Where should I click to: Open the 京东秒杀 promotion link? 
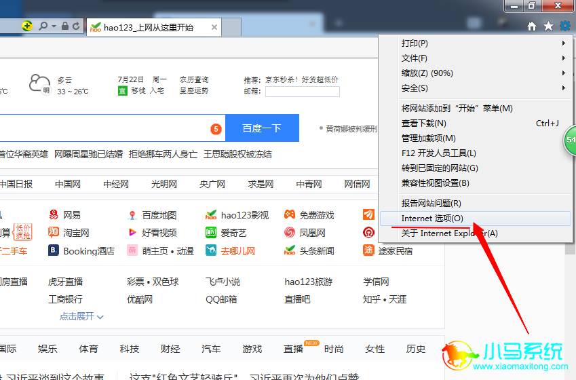tap(301, 80)
